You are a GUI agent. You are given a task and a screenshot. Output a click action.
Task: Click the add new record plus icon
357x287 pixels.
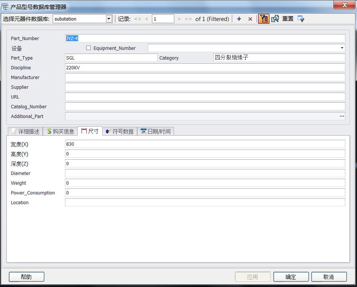239,19
